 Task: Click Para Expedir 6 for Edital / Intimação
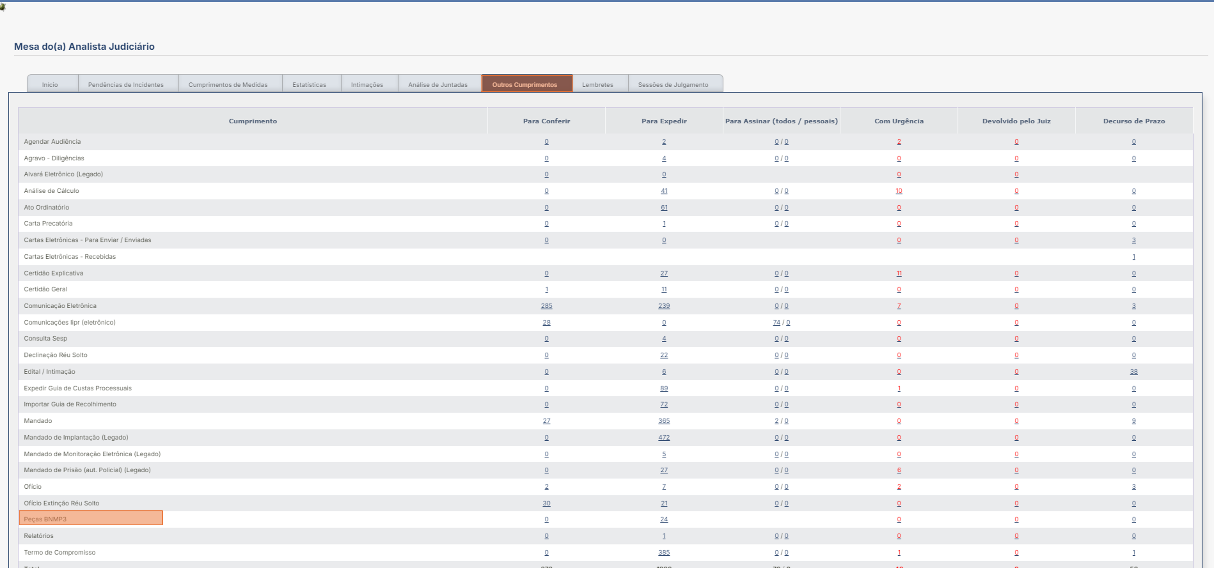coord(664,371)
